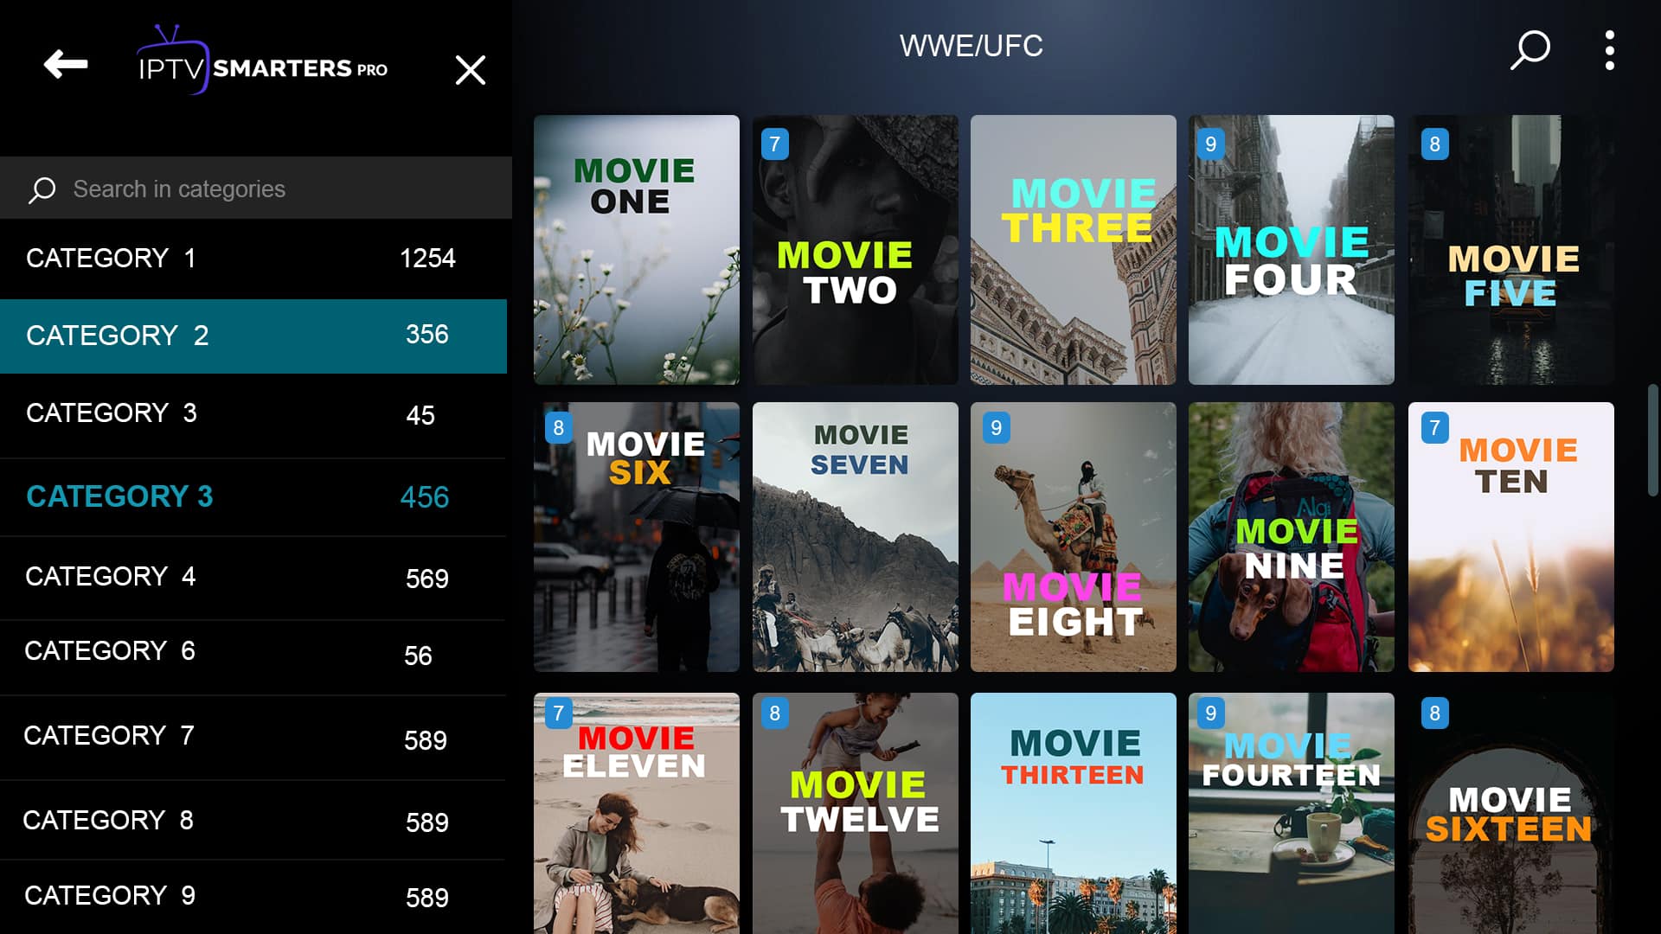Expand CATEGORY 1 with 1254 items

[253, 257]
